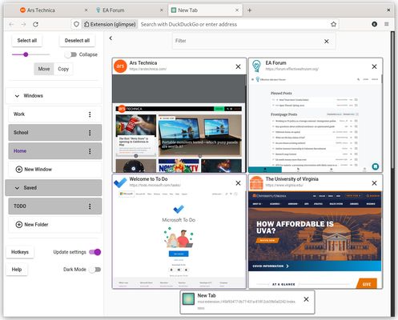Disable the Update settings toggle
Viewport: 398px width, 320px height.
click(95, 252)
